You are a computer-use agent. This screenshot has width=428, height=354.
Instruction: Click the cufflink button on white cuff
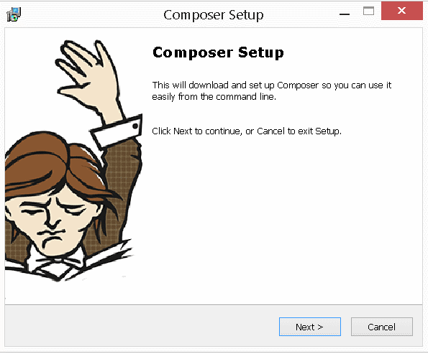[135, 126]
